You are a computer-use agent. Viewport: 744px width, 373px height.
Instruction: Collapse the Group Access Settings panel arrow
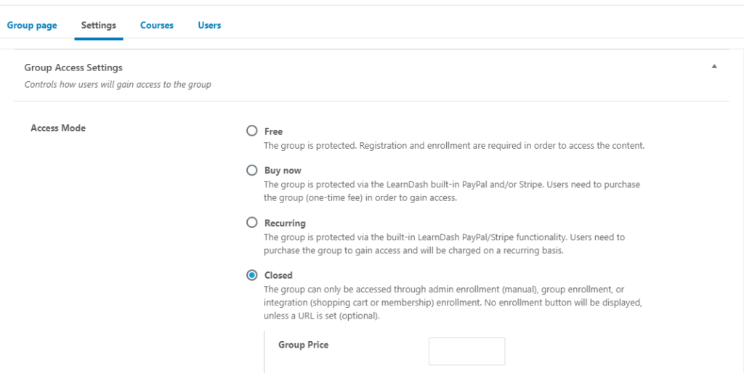[x=714, y=67]
